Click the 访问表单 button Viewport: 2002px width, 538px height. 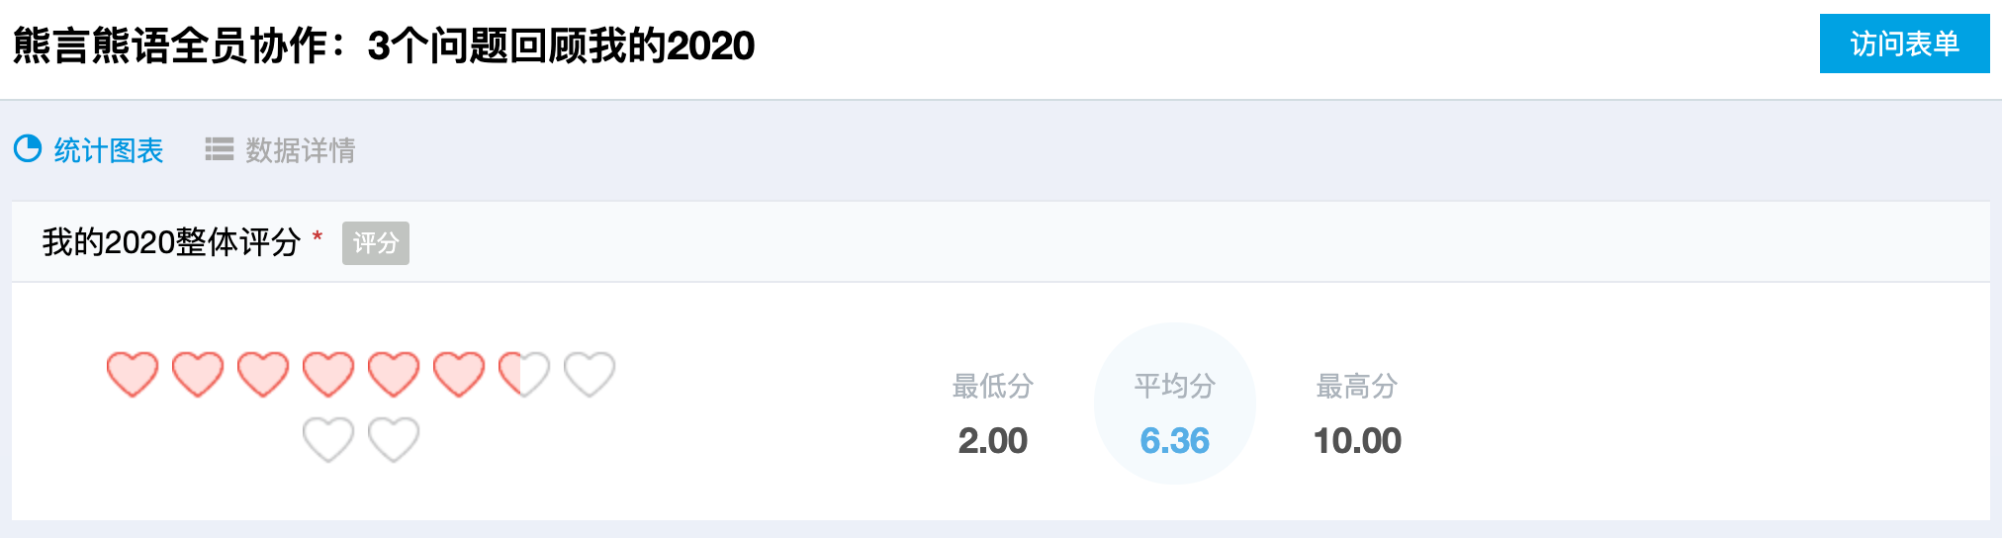[1904, 44]
